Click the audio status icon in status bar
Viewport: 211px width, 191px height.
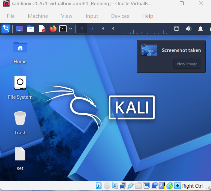pyautogui.click(x=115, y=186)
